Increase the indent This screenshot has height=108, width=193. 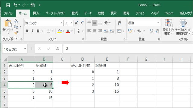pyautogui.click(x=112, y=31)
